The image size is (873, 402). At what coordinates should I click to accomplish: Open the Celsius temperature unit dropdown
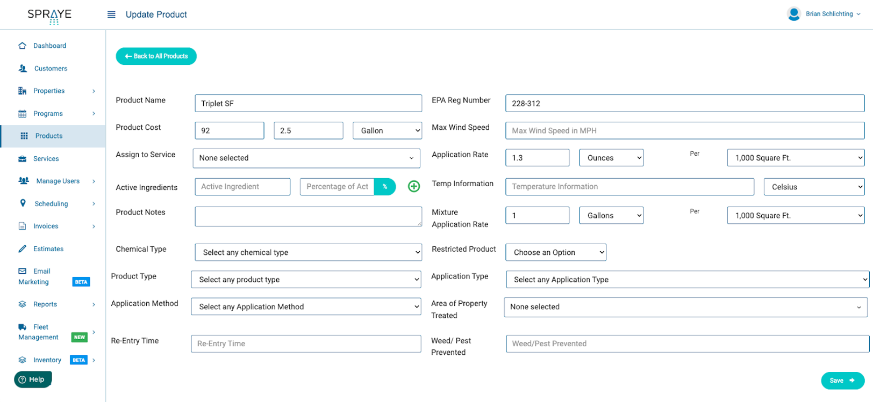(814, 187)
